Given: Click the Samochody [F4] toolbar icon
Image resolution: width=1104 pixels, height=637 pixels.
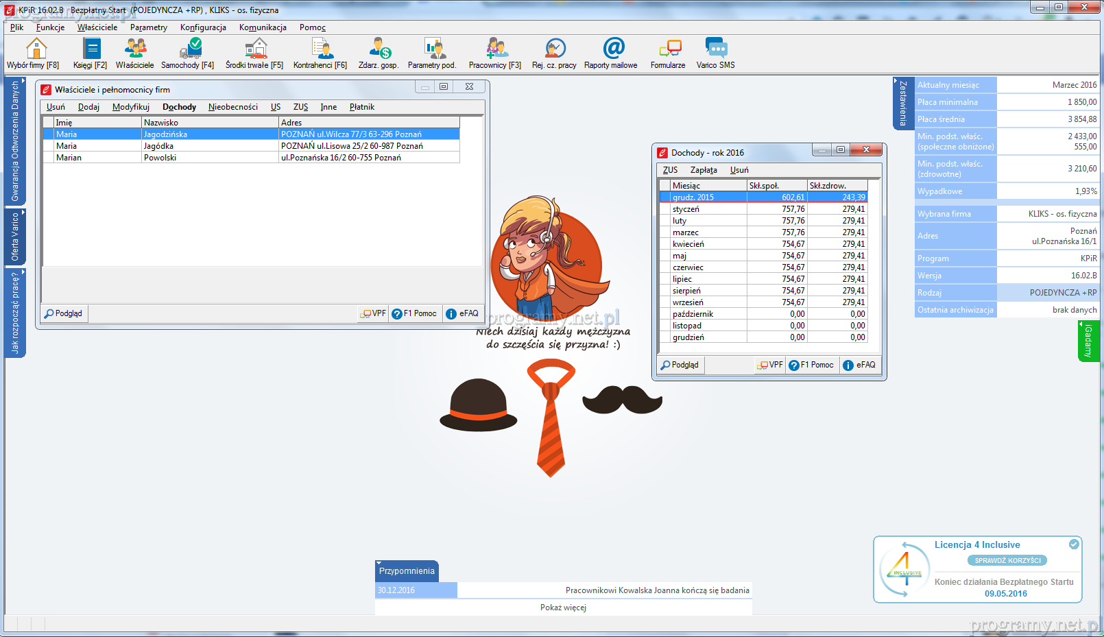Looking at the screenshot, I should pos(190,49).
